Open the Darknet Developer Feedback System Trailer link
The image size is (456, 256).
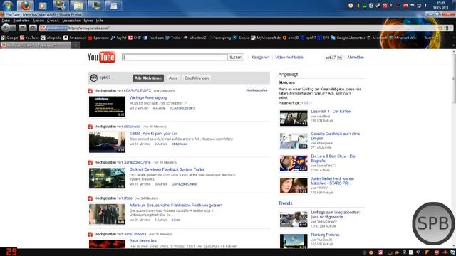tap(167, 169)
